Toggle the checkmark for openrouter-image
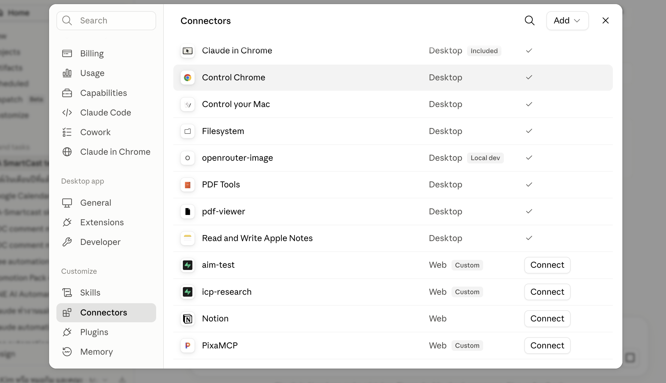Screen dimensions: 666x383 coord(529,158)
